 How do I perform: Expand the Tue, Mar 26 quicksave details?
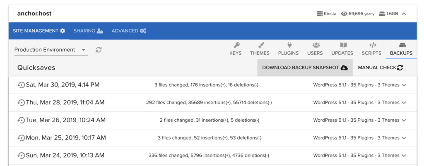404,120
